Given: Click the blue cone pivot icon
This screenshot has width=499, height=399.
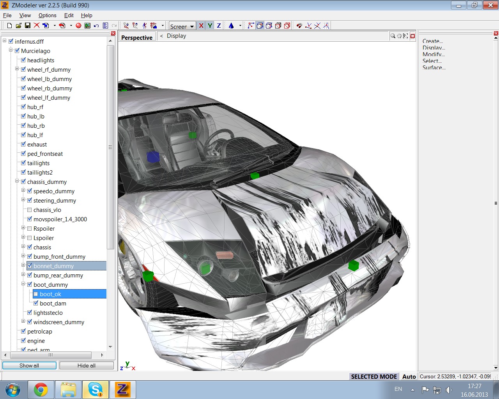Looking at the screenshot, I should (x=231, y=26).
